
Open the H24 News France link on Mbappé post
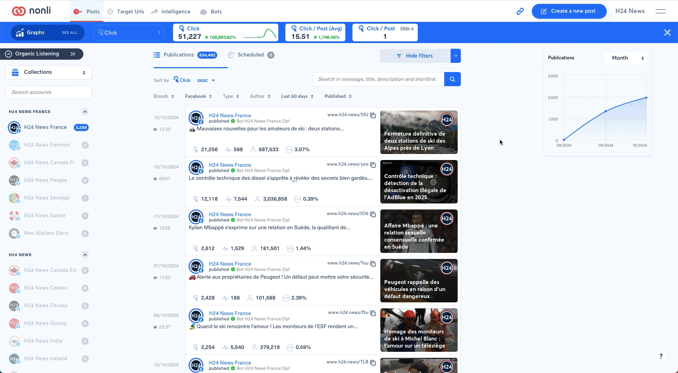click(x=230, y=214)
